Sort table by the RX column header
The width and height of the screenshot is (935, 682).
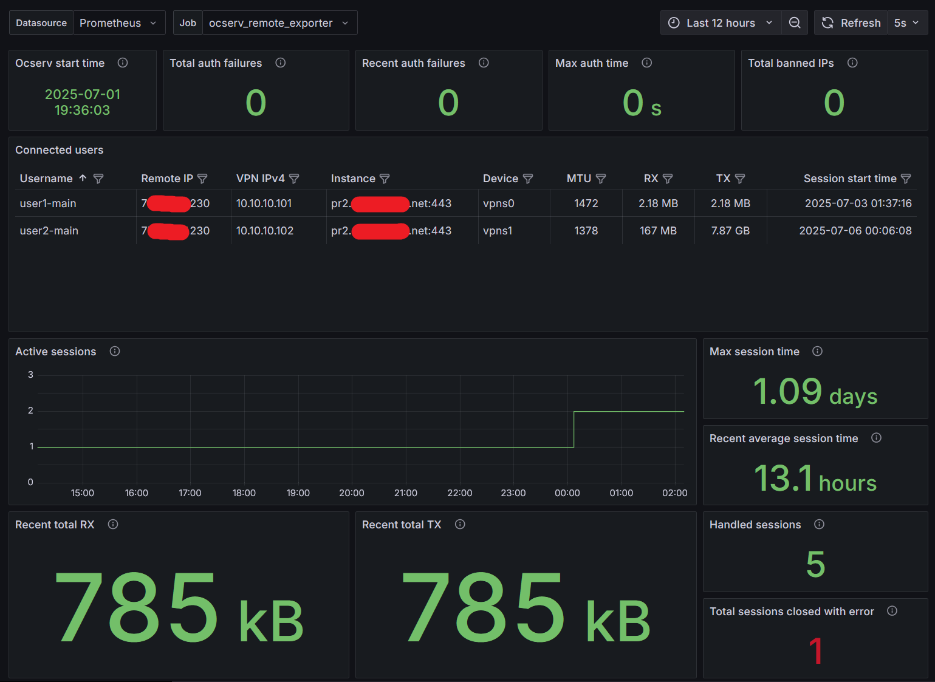[x=651, y=179]
